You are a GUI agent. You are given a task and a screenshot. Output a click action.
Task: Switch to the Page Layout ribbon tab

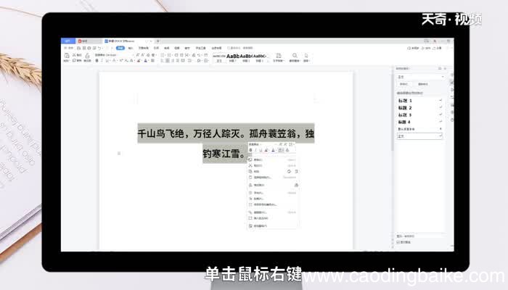(x=143, y=48)
